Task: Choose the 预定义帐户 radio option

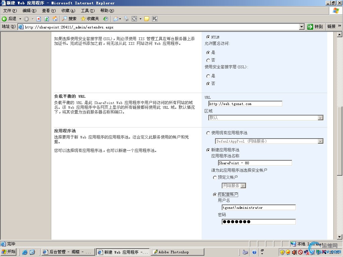Action: pyautogui.click(x=215, y=177)
